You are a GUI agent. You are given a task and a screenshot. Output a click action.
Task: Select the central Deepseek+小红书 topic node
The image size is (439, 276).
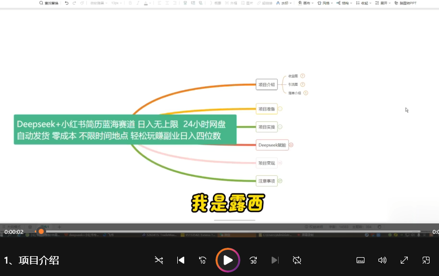[x=125, y=130]
